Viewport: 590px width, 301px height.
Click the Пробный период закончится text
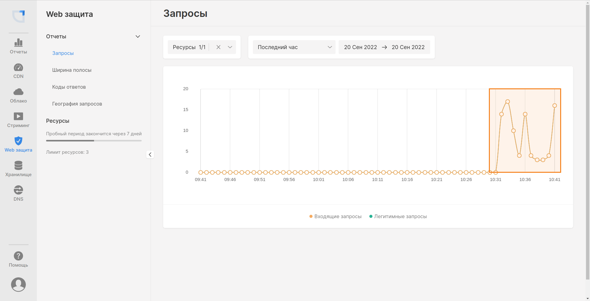click(x=94, y=134)
